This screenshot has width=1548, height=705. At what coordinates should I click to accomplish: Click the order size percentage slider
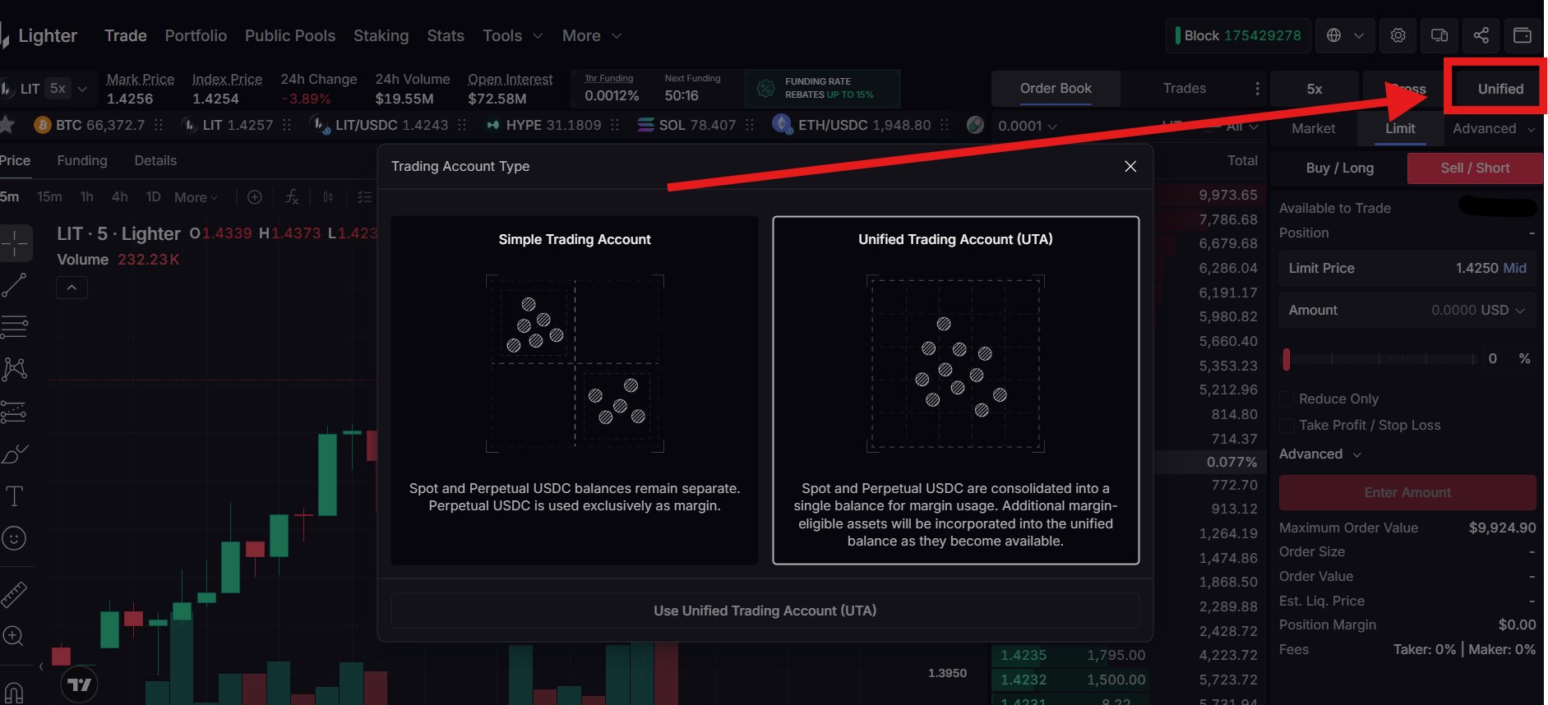pyautogui.click(x=1379, y=359)
